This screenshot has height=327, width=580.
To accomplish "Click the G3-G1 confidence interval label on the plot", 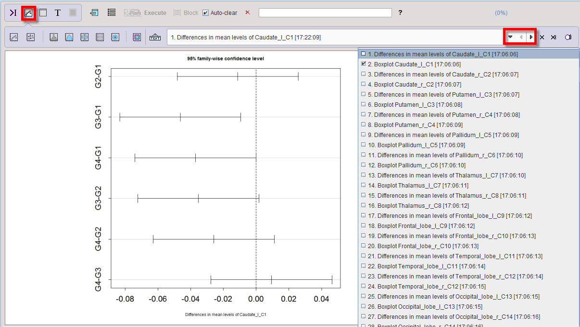I will coord(98,117).
